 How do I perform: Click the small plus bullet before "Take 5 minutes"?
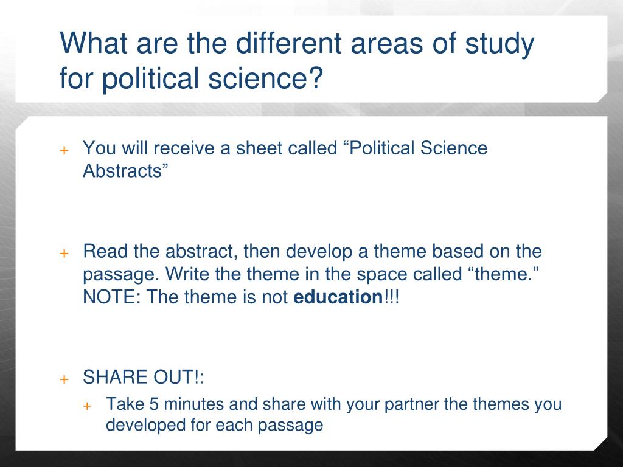[x=88, y=406]
